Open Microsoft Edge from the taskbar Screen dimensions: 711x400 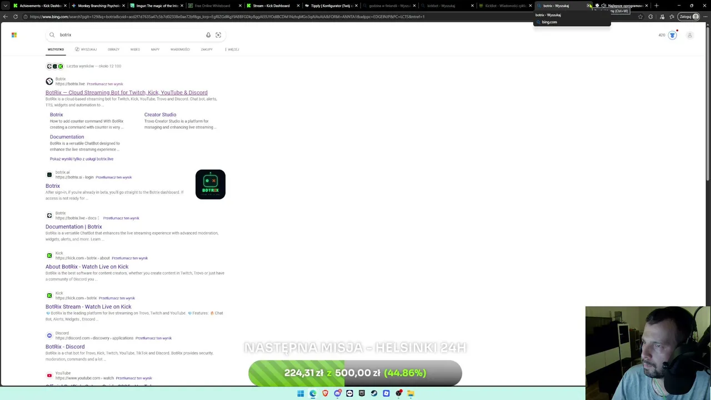pos(313,393)
